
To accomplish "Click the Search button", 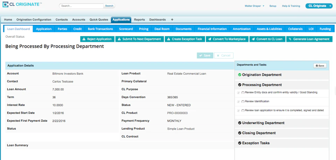I will point(109,6).
